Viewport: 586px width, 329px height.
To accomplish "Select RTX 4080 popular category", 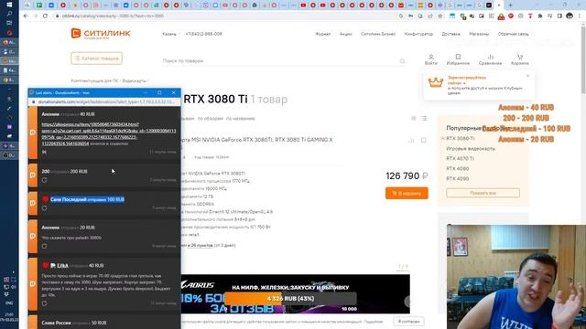I will (x=458, y=168).
